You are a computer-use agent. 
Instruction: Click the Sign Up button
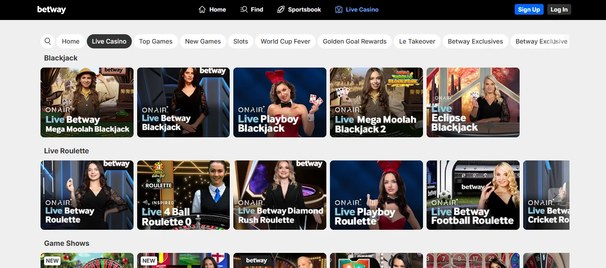click(529, 9)
